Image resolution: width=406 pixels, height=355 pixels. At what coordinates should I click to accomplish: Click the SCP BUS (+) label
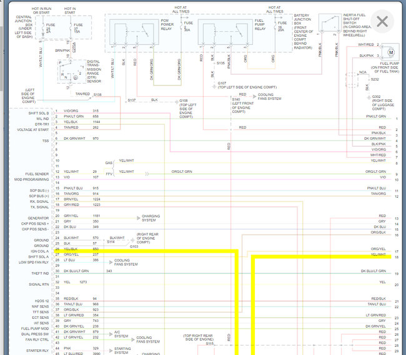pos(39,196)
